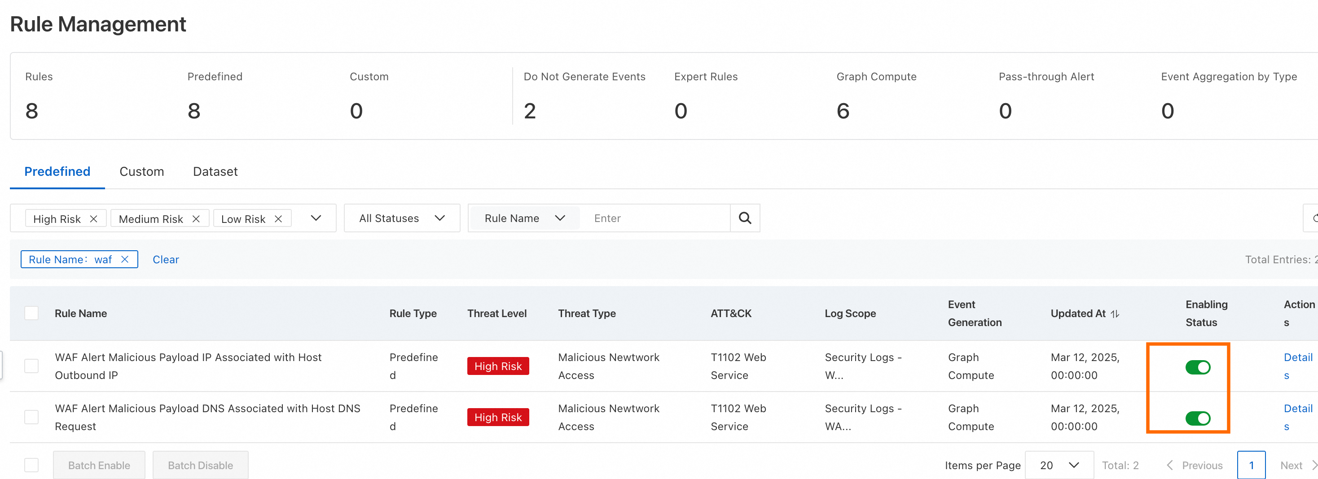Click 'Security Logs - WA...' log scope cell
The height and width of the screenshot is (479, 1318).
click(863, 417)
